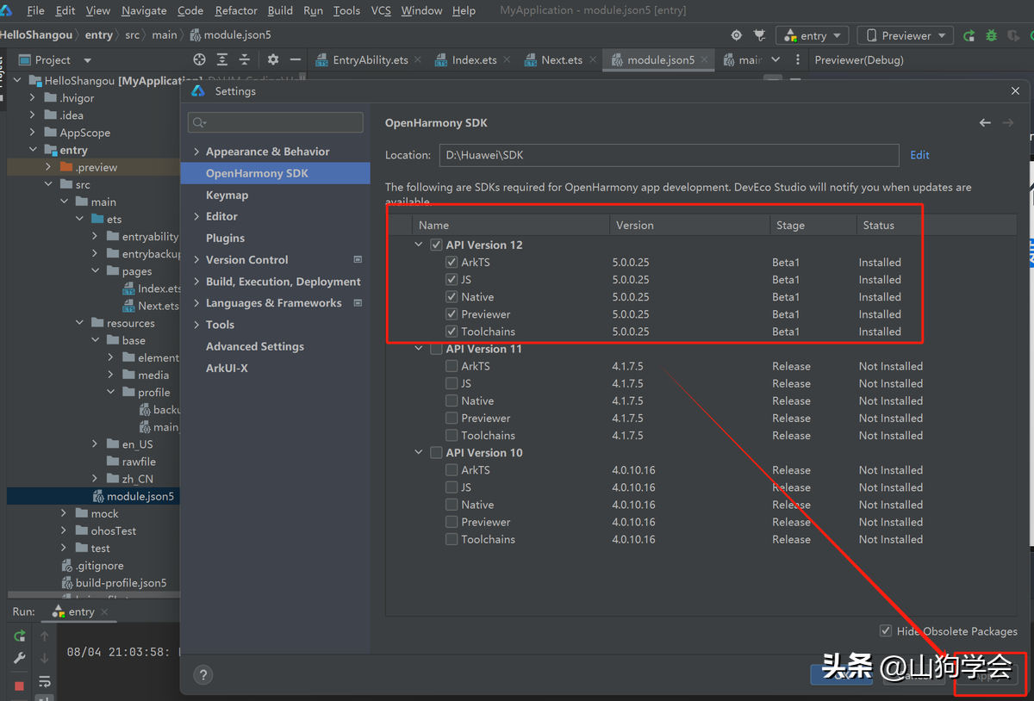1034x701 pixels.
Task: Toggle Previewer 5.0.0.25 checkbox
Action: point(452,313)
